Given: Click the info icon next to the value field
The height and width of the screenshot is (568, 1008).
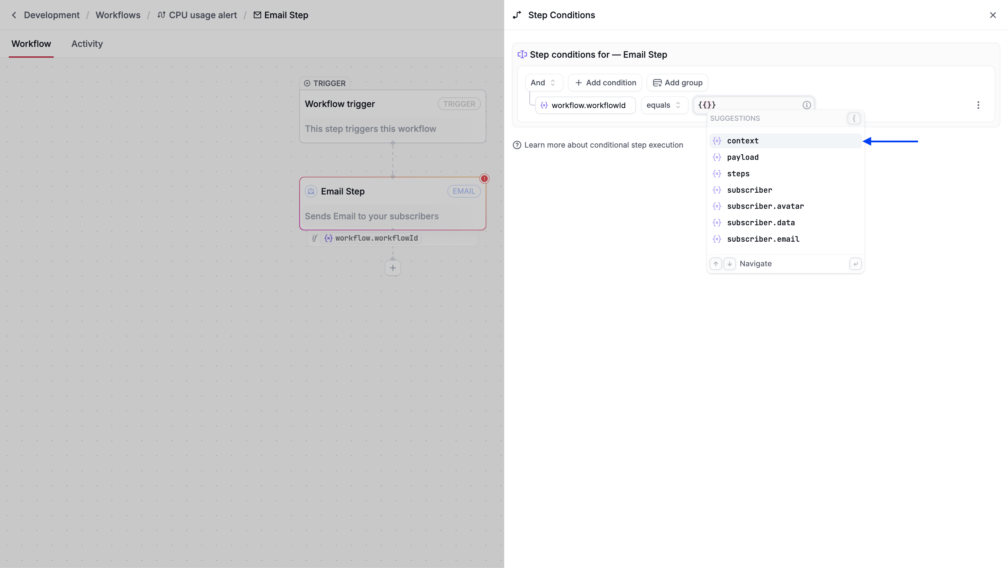Looking at the screenshot, I should [x=806, y=105].
